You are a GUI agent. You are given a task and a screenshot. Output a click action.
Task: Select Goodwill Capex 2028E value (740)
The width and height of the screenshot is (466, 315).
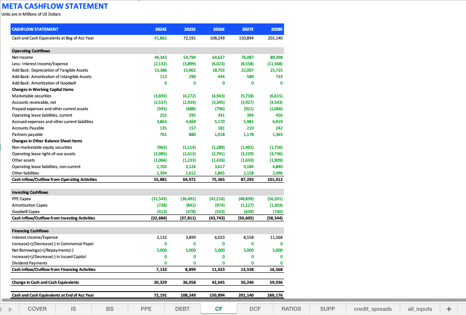(x=278, y=212)
